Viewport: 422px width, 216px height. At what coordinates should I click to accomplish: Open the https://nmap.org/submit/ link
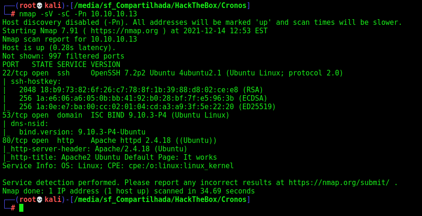click(x=339, y=183)
